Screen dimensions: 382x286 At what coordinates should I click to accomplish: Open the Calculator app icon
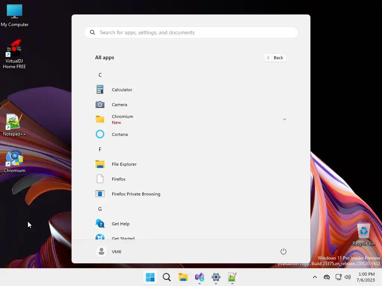(100, 89)
